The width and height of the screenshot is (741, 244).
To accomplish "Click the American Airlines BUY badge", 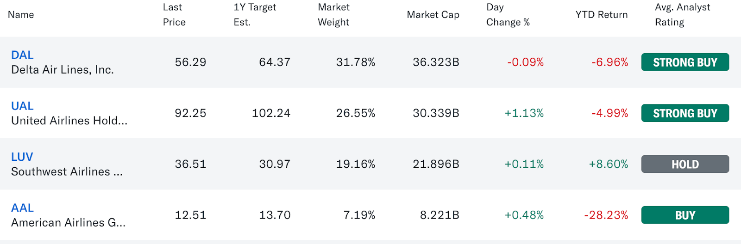I will coord(685,215).
